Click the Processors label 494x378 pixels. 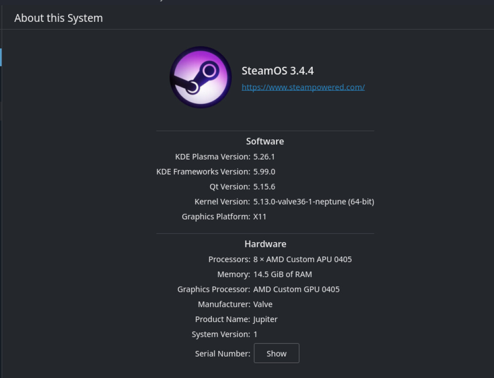pyautogui.click(x=229, y=260)
